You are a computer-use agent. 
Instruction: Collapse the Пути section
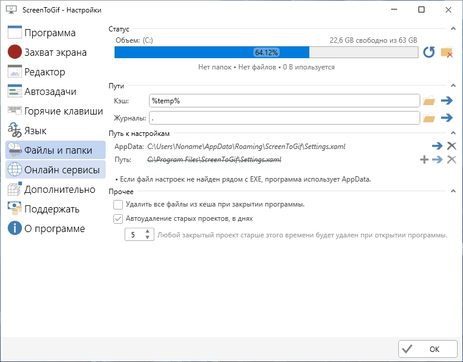tap(454, 85)
